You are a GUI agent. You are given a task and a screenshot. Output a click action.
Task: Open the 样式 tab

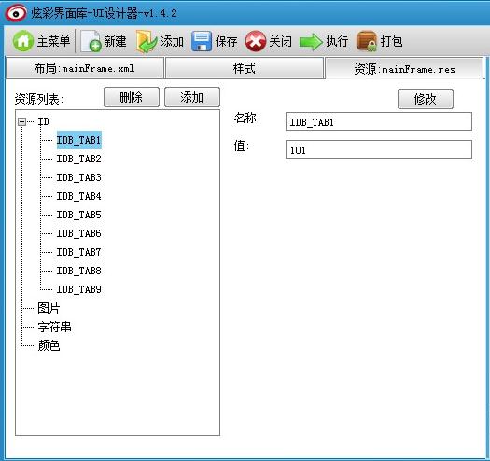click(244, 68)
